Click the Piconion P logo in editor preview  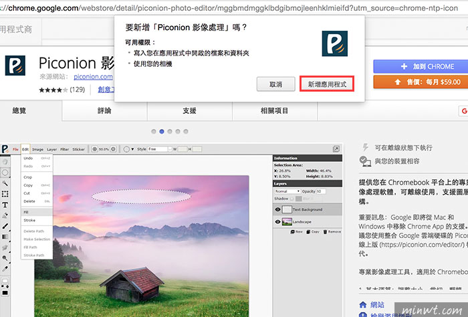coord(5,149)
